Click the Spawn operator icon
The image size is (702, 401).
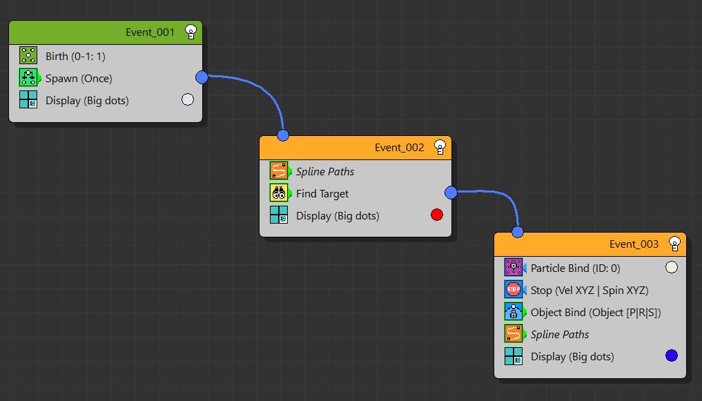tap(28, 78)
